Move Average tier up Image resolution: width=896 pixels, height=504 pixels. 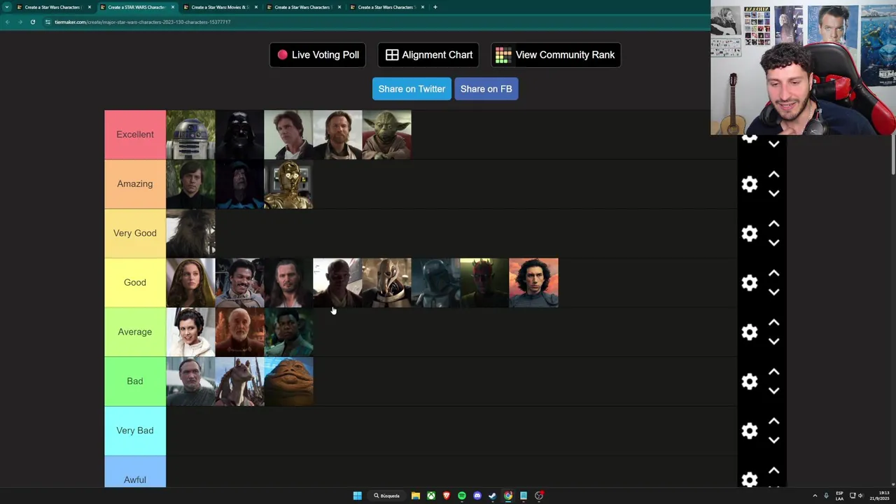pos(774,323)
